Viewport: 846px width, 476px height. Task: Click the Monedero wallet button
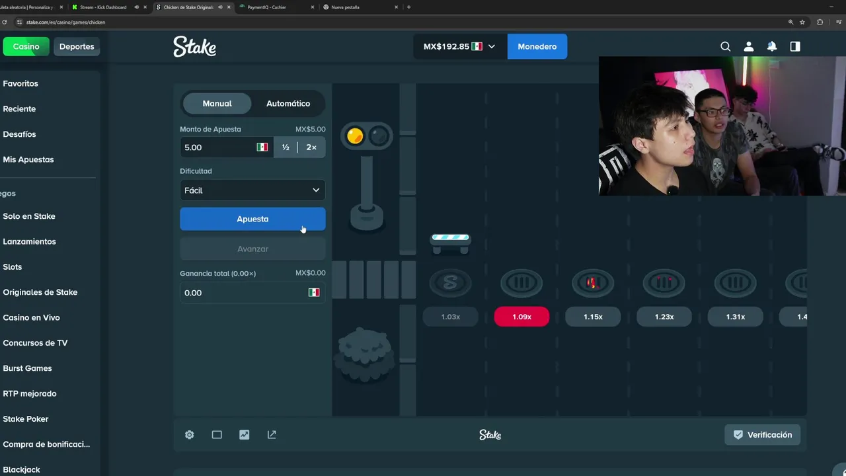pyautogui.click(x=537, y=46)
